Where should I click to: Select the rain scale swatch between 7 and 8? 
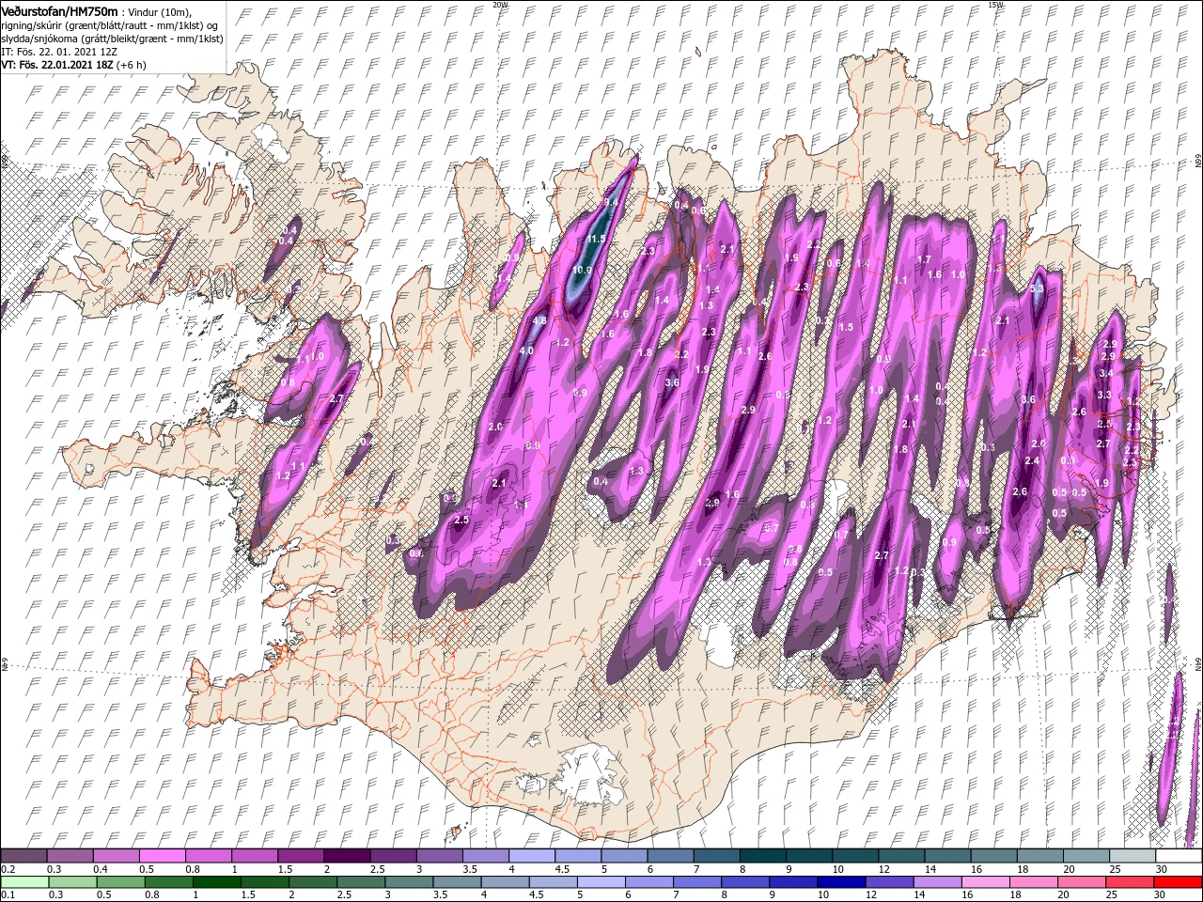[x=699, y=881]
